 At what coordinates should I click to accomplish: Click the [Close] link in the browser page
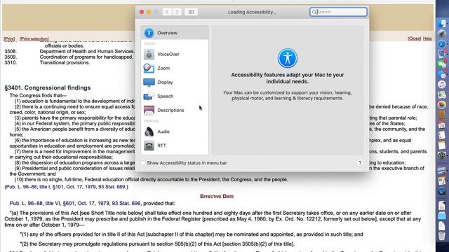414,38
